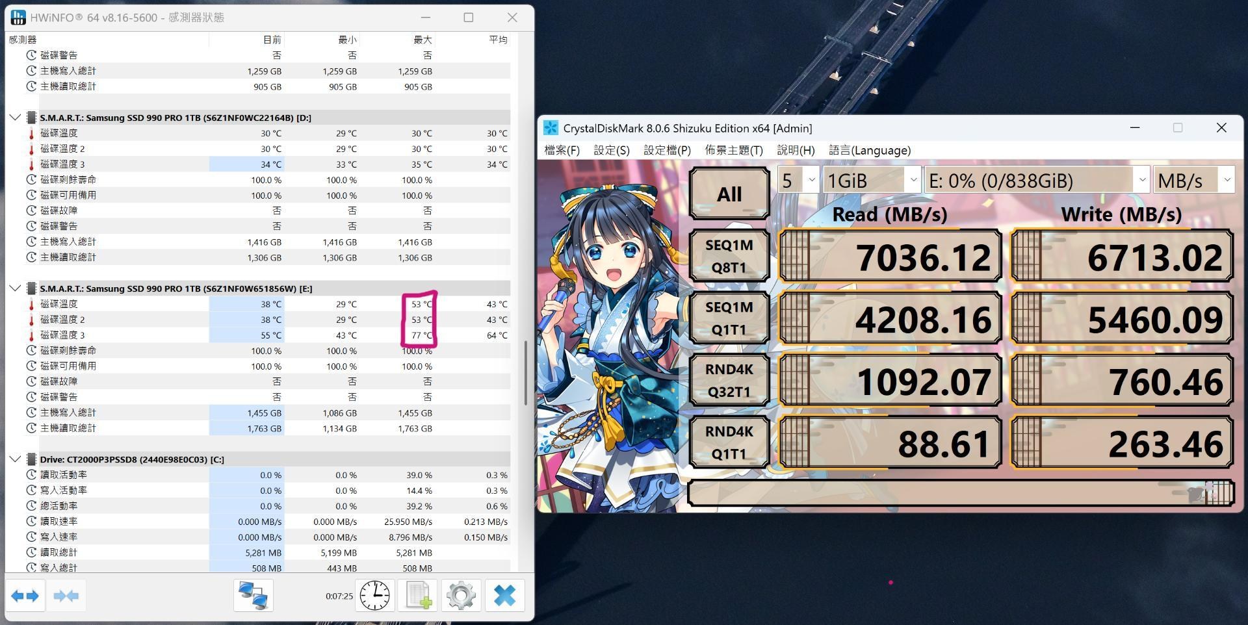Screen dimensions: 1248x625
Task: Click elapsed time 0:07:25 in HWiNFO
Action: tap(339, 596)
